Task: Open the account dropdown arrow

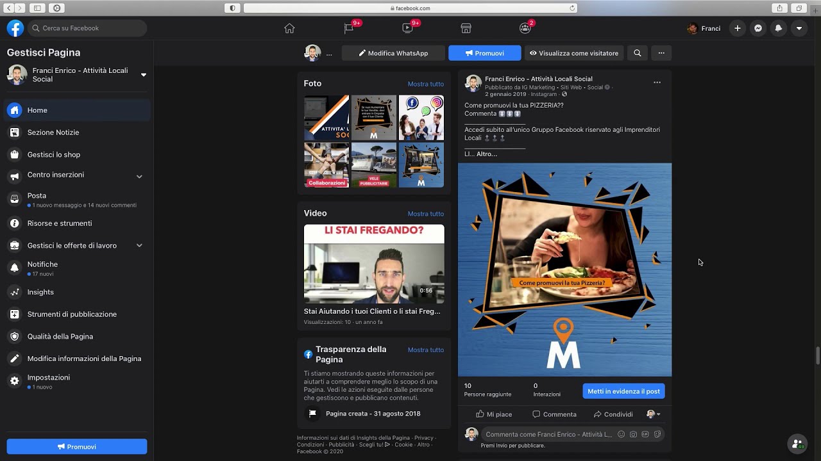Action: click(799, 28)
